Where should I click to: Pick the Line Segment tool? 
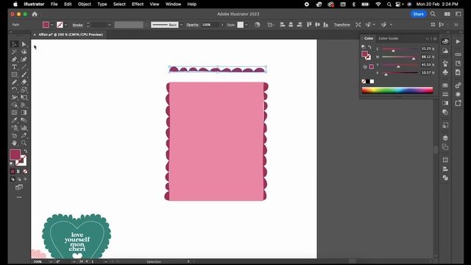point(24,67)
